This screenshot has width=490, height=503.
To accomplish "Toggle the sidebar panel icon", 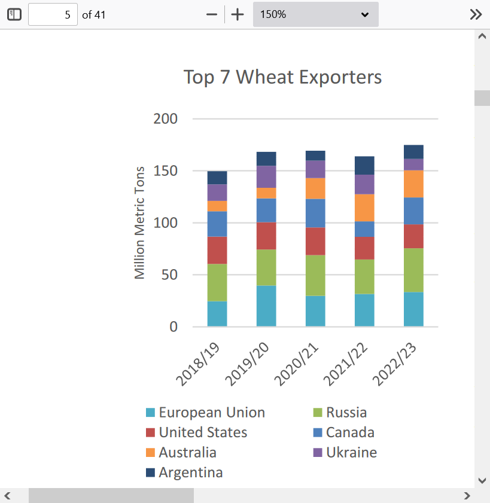I will (x=14, y=14).
